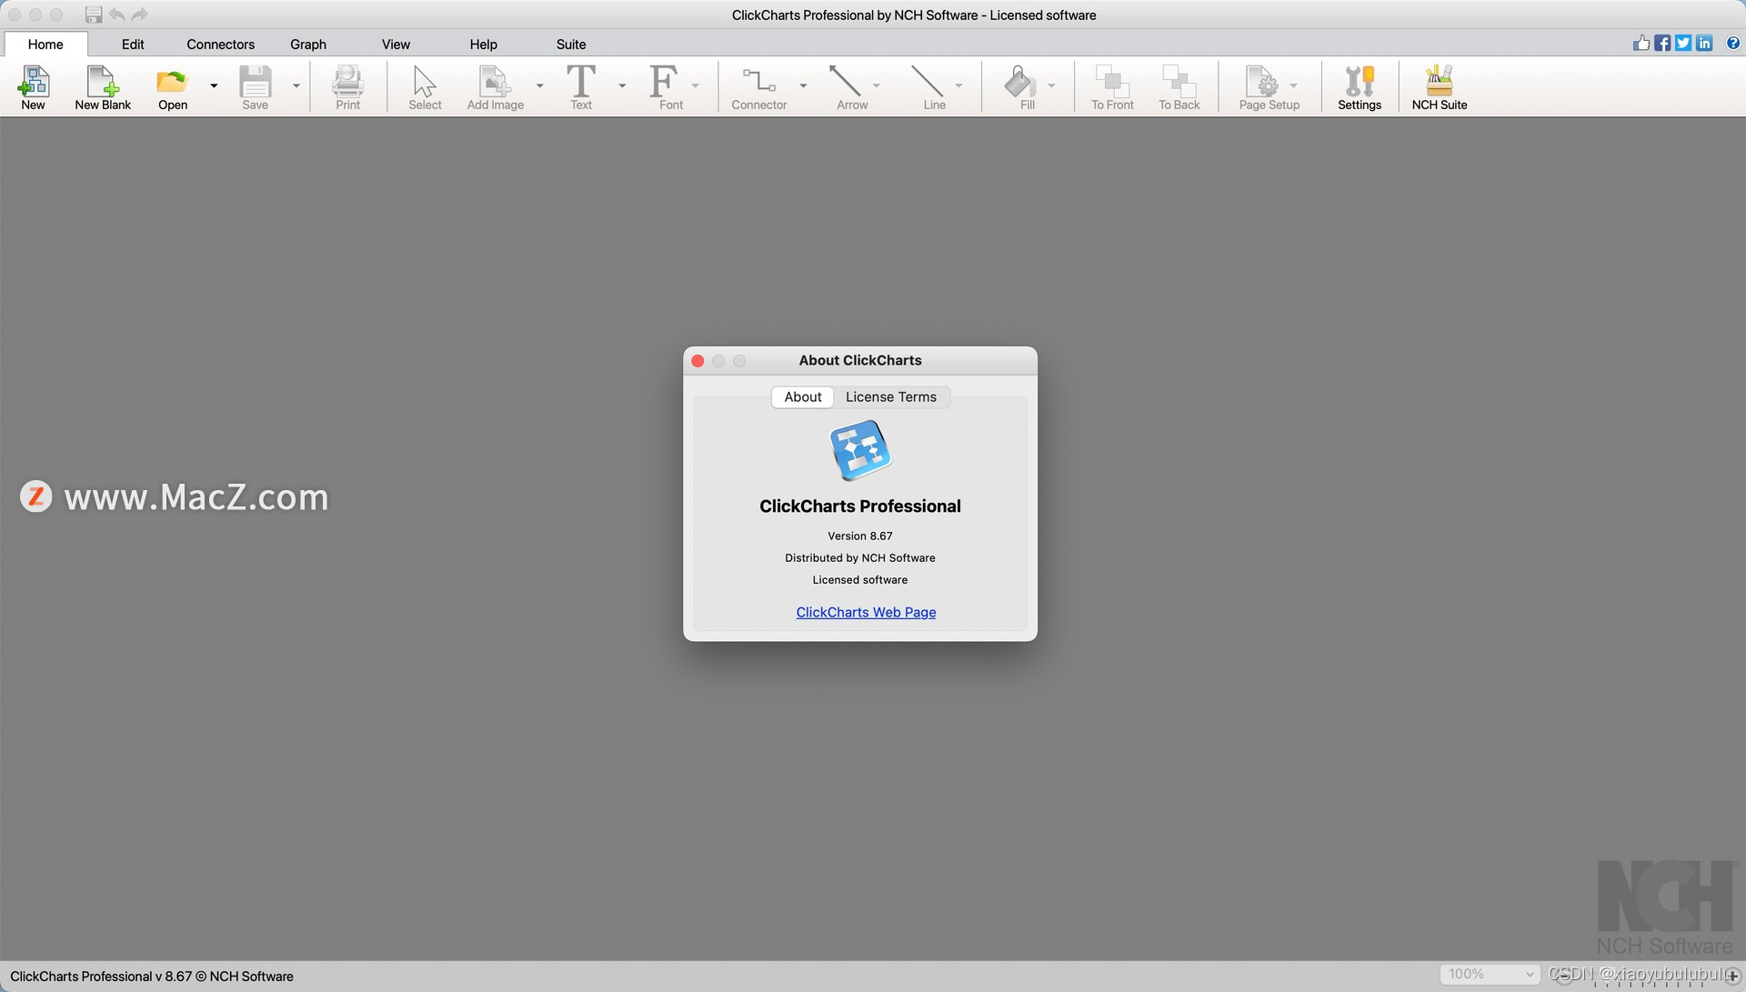Click the Print toolbar icon
Screen dimensions: 1746x992
(x=348, y=87)
